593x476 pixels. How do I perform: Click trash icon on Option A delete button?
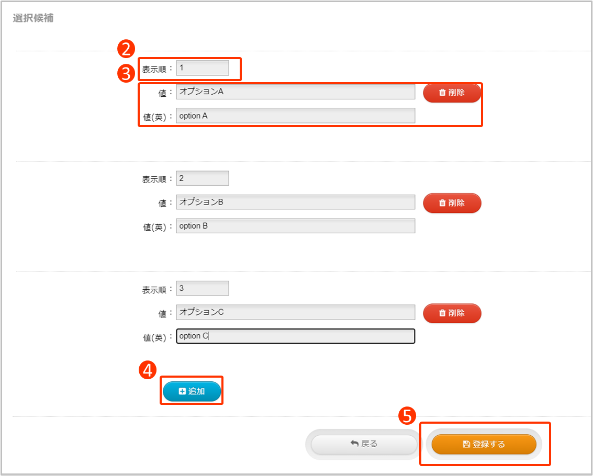[442, 93]
